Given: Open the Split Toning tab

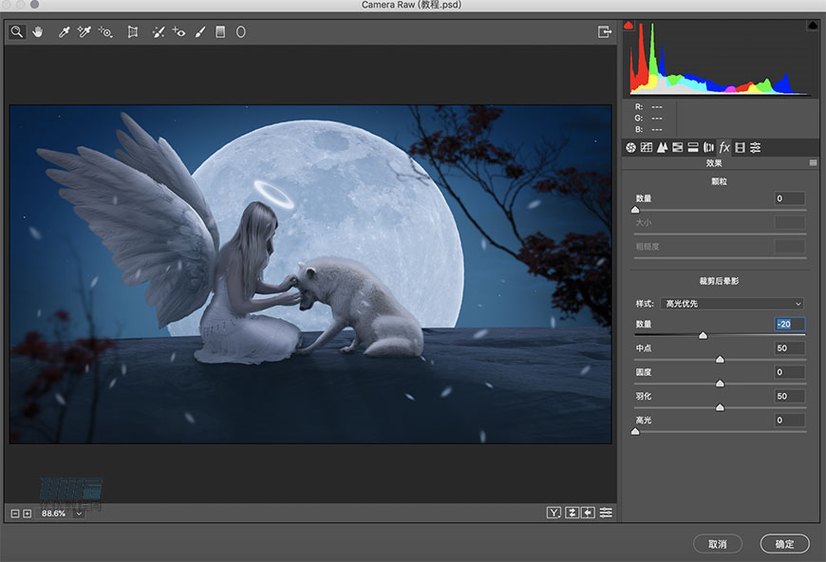Looking at the screenshot, I should click(x=693, y=147).
